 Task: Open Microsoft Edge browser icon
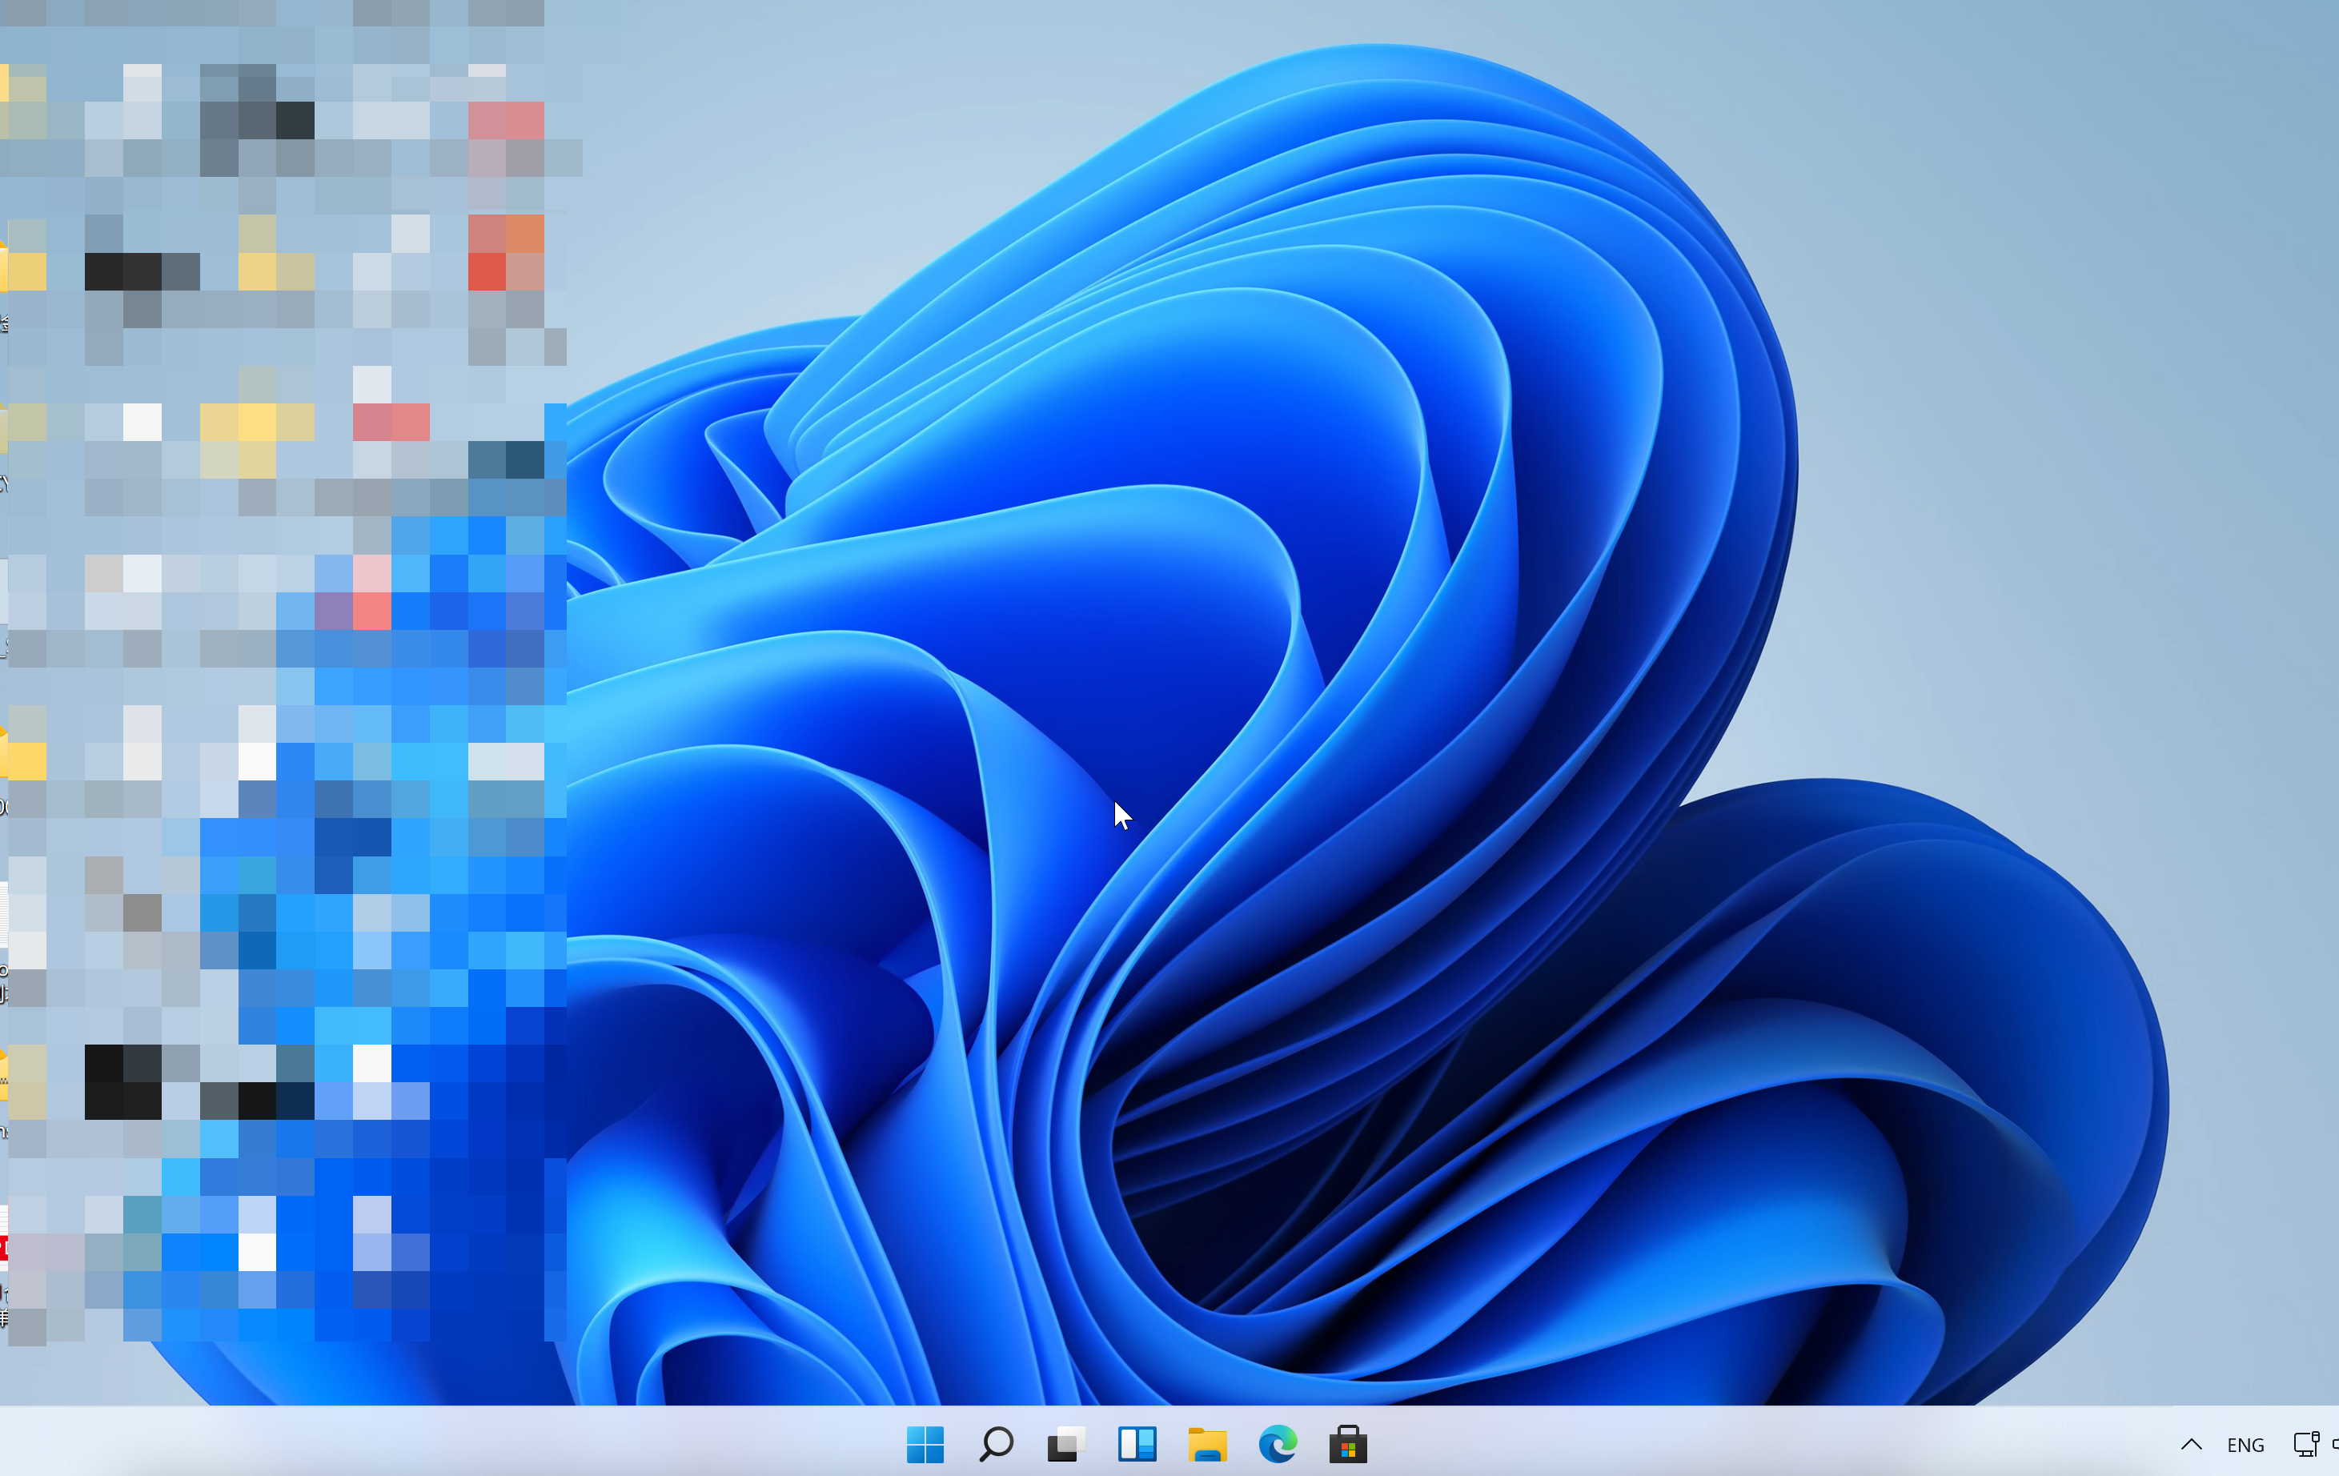[1278, 1444]
